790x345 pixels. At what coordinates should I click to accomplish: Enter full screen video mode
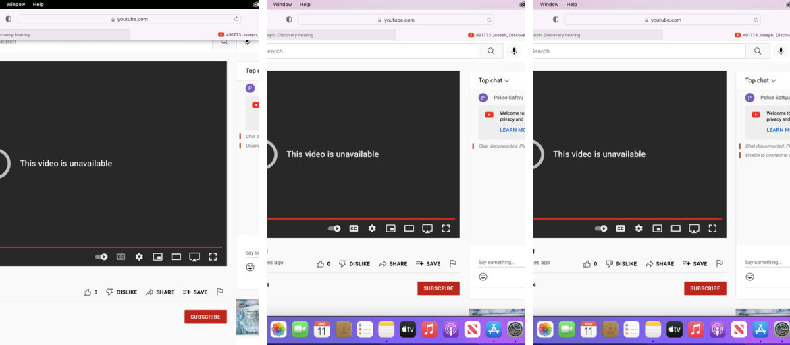click(446, 228)
